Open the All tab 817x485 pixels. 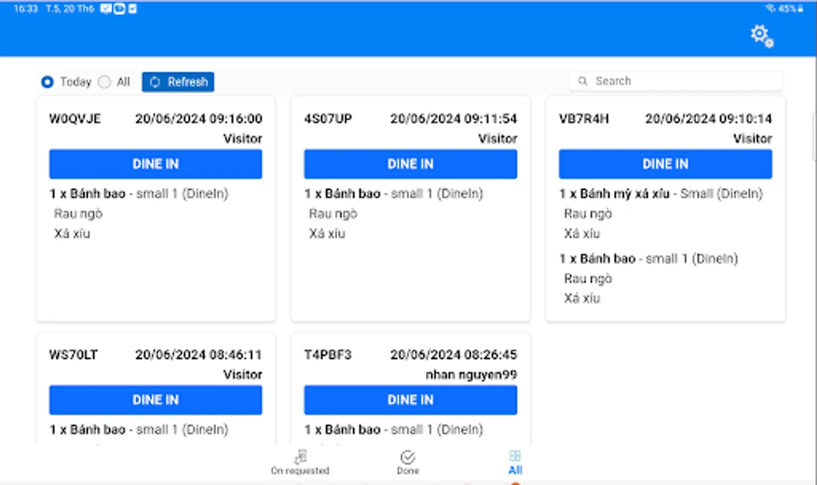pyautogui.click(x=515, y=462)
